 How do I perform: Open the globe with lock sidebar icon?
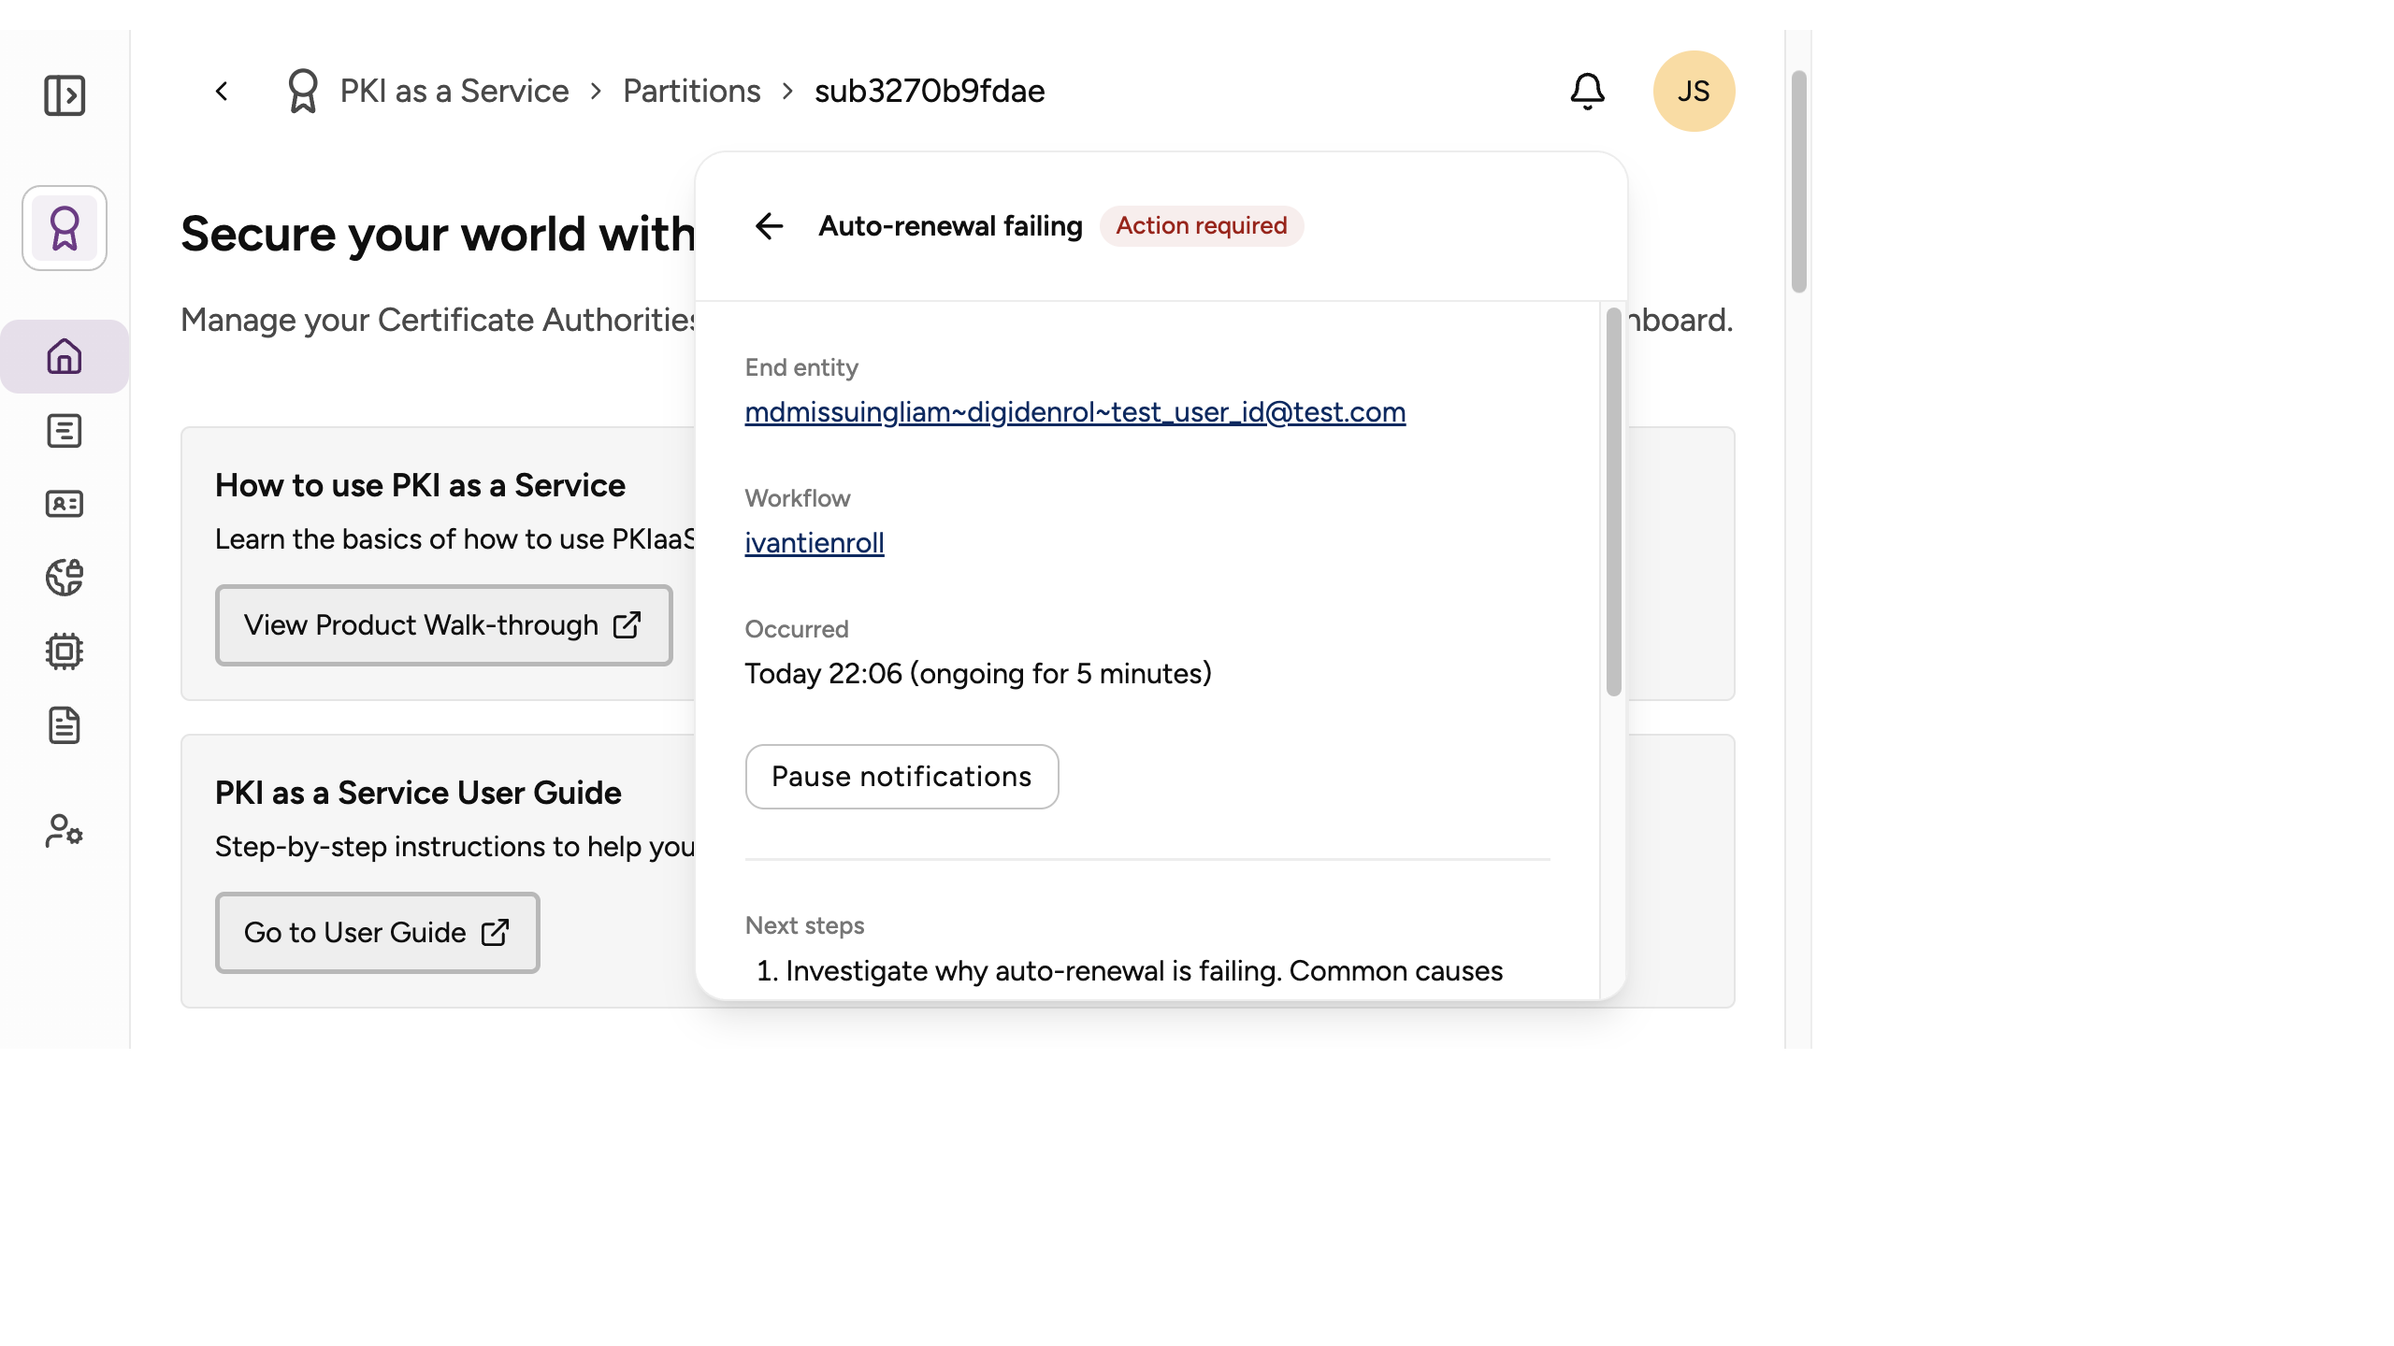65,578
